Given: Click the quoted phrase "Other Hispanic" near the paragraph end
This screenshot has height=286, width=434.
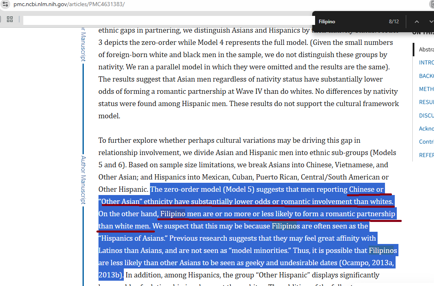Looking at the screenshot, I should (x=283, y=275).
